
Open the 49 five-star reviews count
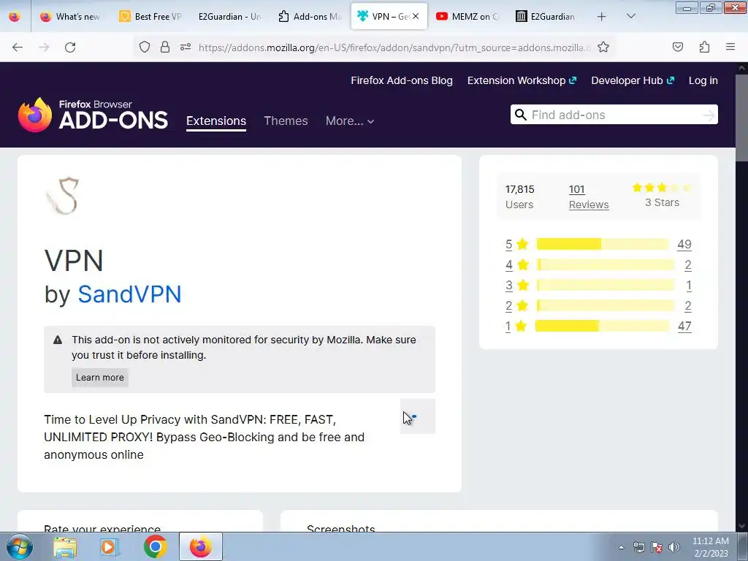684,244
